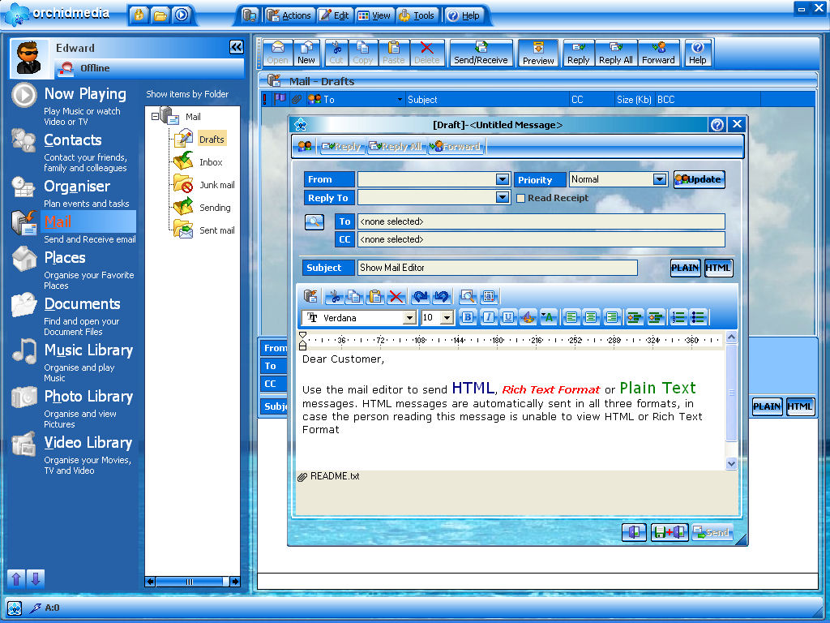830x623 pixels.
Task: Collapse the Mail folder tree node
Action: (x=155, y=115)
